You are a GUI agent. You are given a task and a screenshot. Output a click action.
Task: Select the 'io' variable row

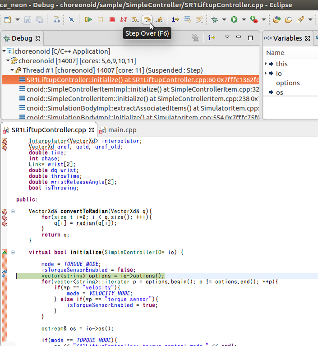[x=279, y=74]
